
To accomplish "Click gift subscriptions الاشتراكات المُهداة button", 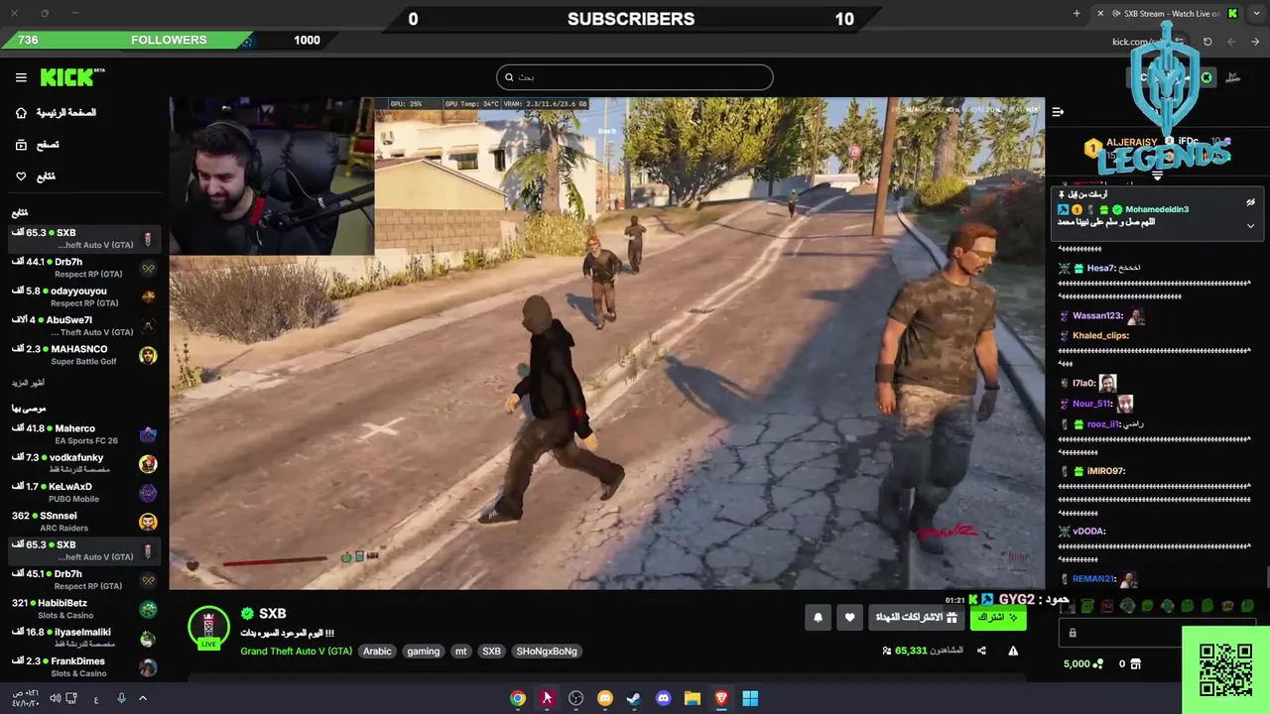I will point(917,618).
